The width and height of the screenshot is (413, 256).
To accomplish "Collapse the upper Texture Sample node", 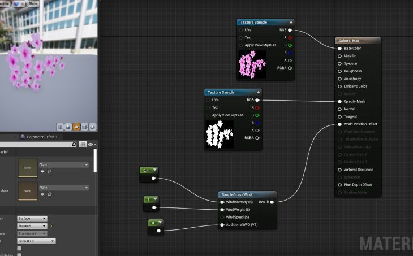I will (x=291, y=22).
